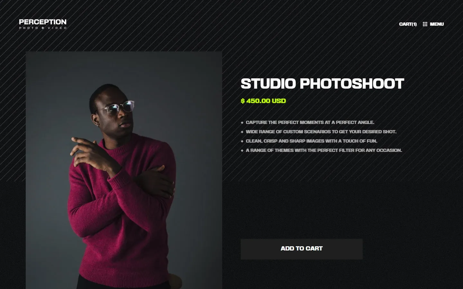Screen dimensions: 463x289
Task: Select the 'Wide range of custom scenarios' text
Action: 321,132
